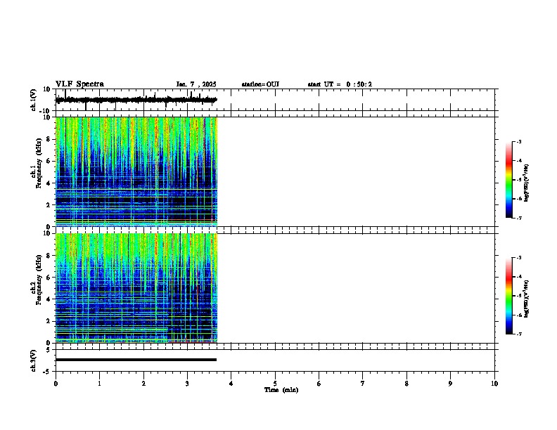Click the date text "Jan. 7, 2025"
The height and width of the screenshot is (430, 557).
tap(196, 84)
